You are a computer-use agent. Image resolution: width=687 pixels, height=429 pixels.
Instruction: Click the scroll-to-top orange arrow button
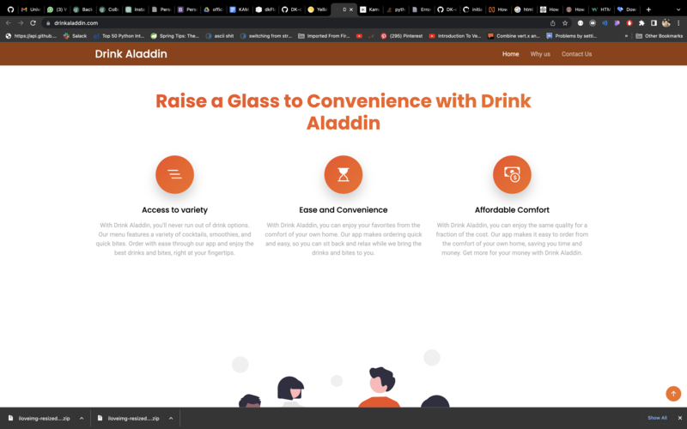673,393
